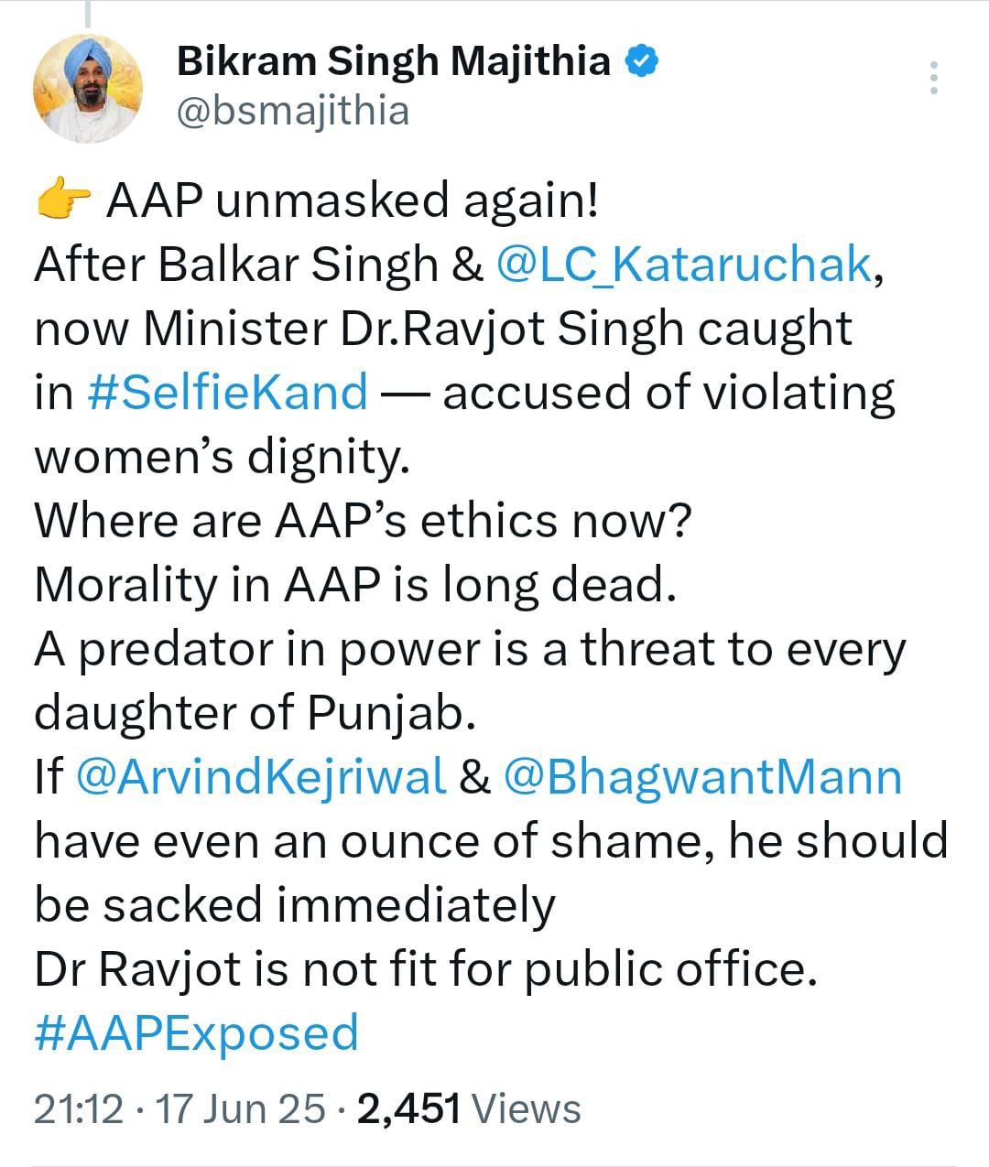Open the @LC_Kataruchak mention
Screen dimensions: 989x1167
tap(683, 265)
